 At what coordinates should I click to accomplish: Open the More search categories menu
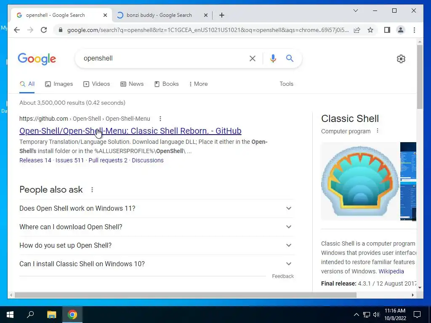coord(199,84)
